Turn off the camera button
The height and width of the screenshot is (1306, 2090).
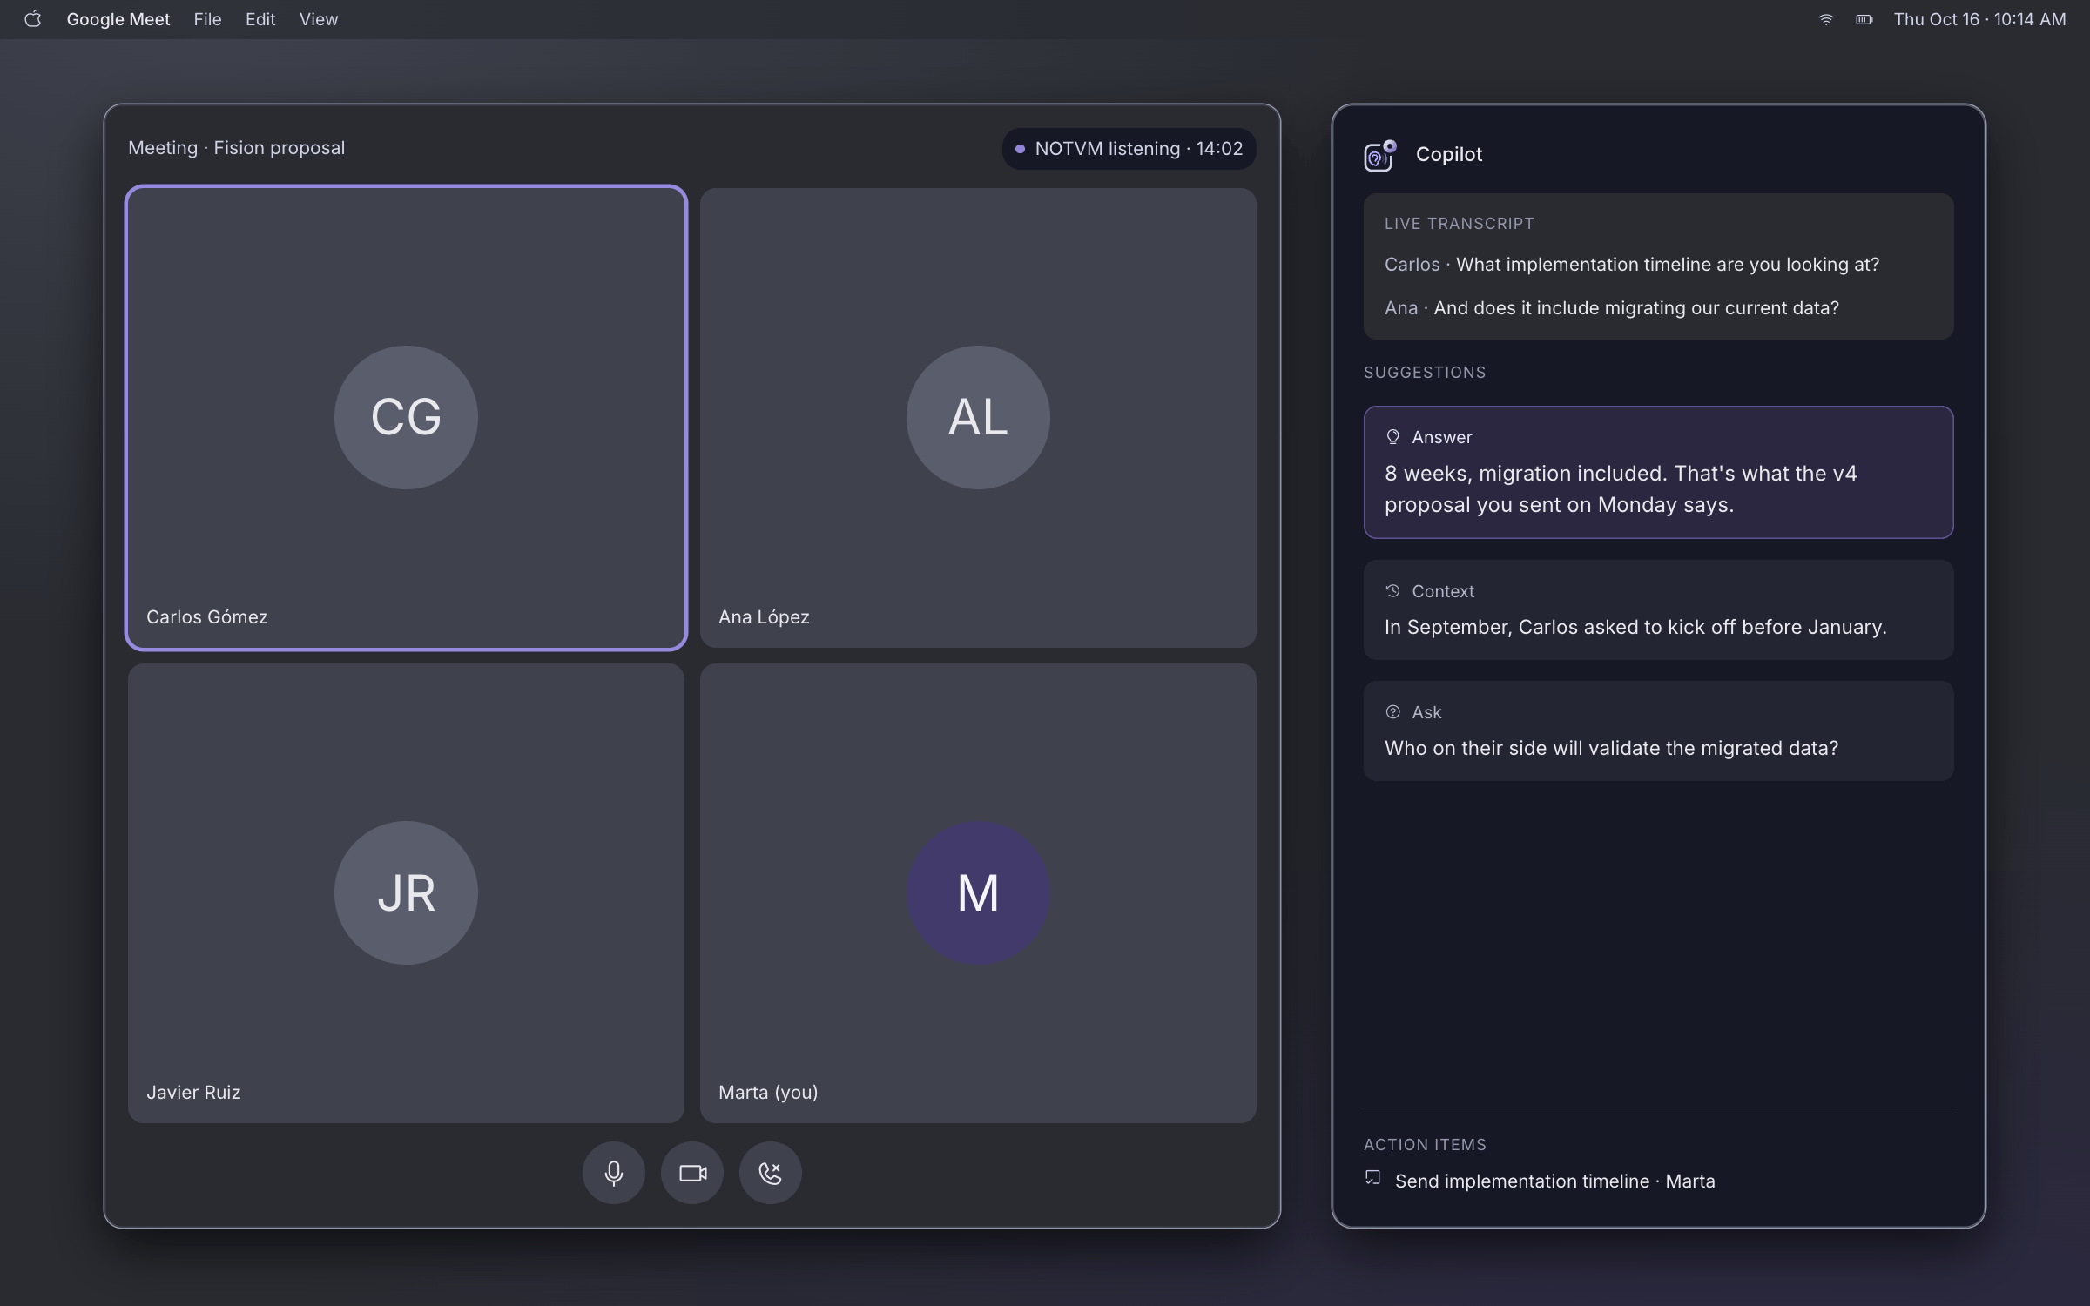pos(692,1173)
